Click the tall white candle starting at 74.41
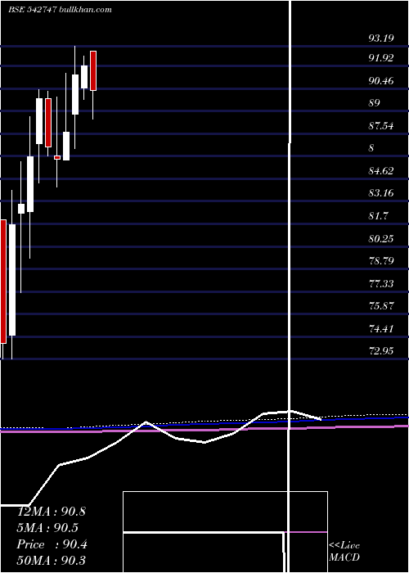 [x=12, y=280]
